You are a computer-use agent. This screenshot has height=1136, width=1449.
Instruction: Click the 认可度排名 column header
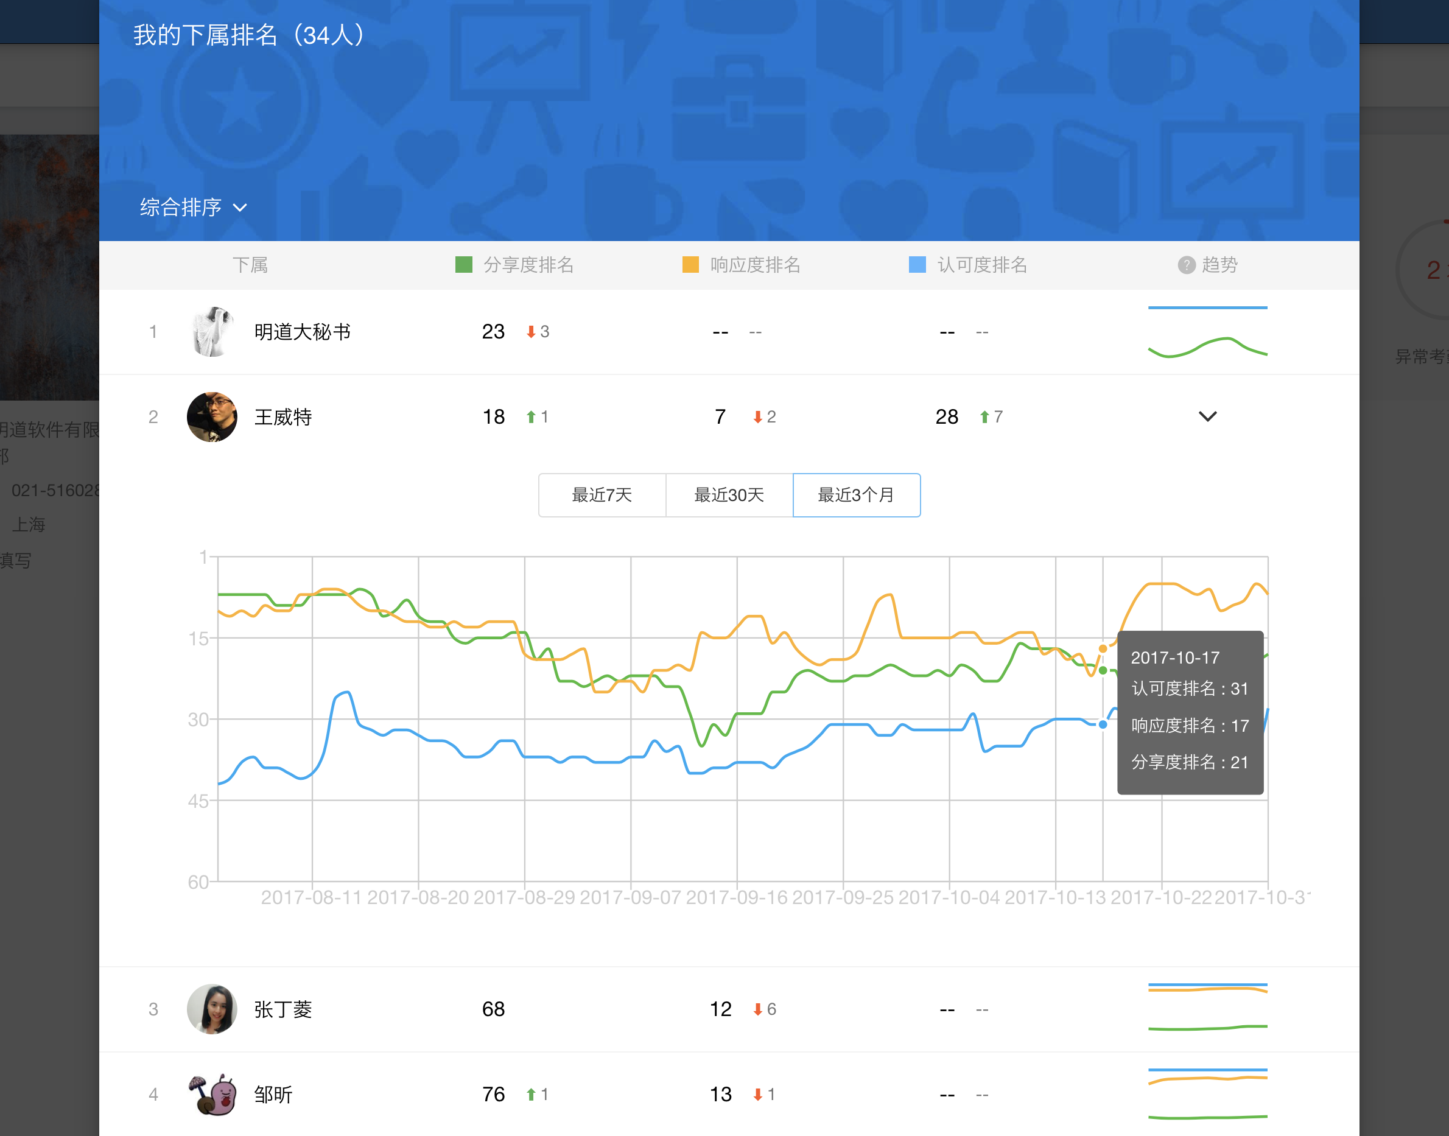pos(982,265)
